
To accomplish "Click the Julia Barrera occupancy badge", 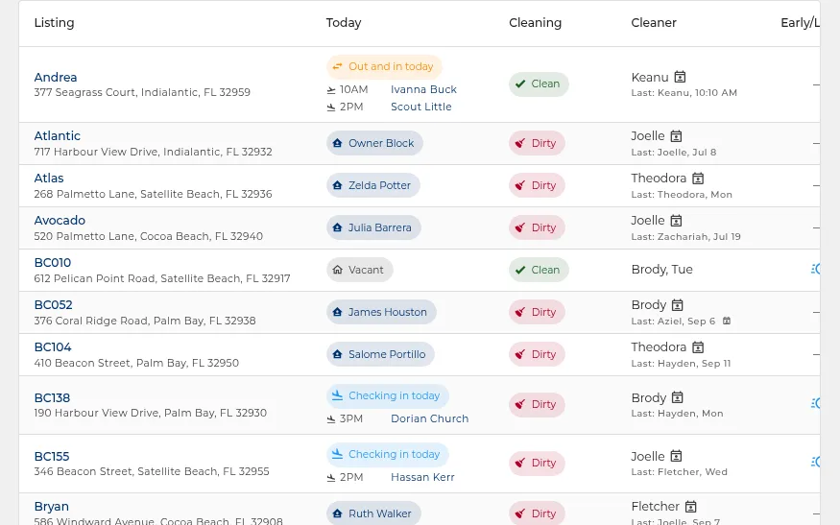I will tap(373, 227).
